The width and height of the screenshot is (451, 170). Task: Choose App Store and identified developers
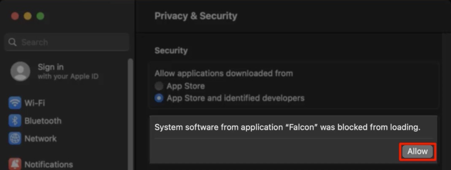159,98
